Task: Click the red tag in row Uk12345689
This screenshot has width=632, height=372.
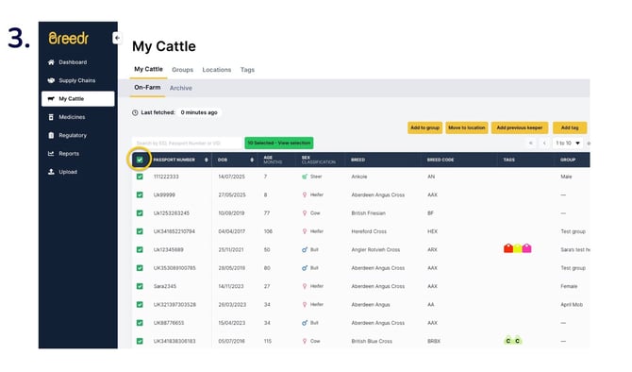Action: [508, 248]
